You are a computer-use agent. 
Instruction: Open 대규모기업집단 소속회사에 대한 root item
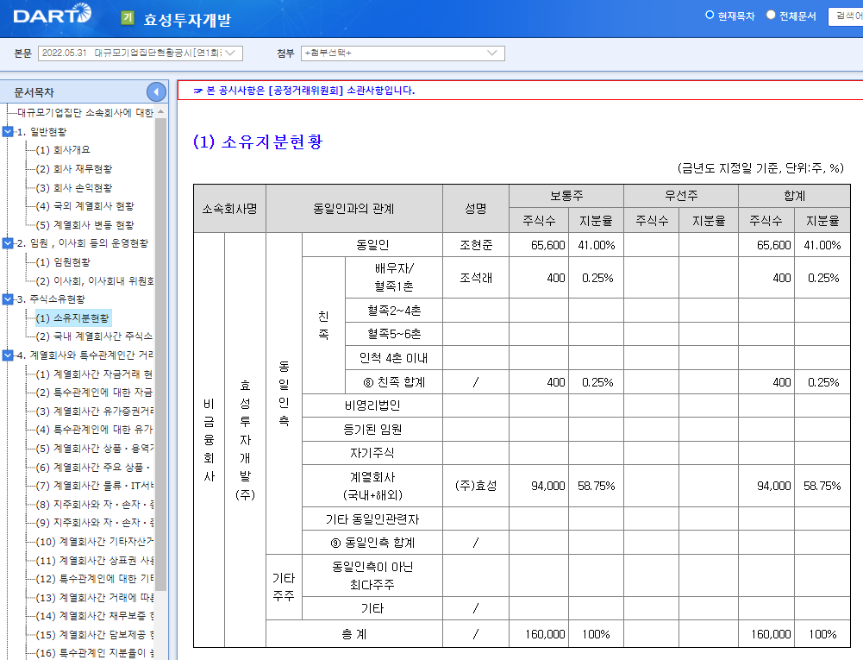[85, 112]
